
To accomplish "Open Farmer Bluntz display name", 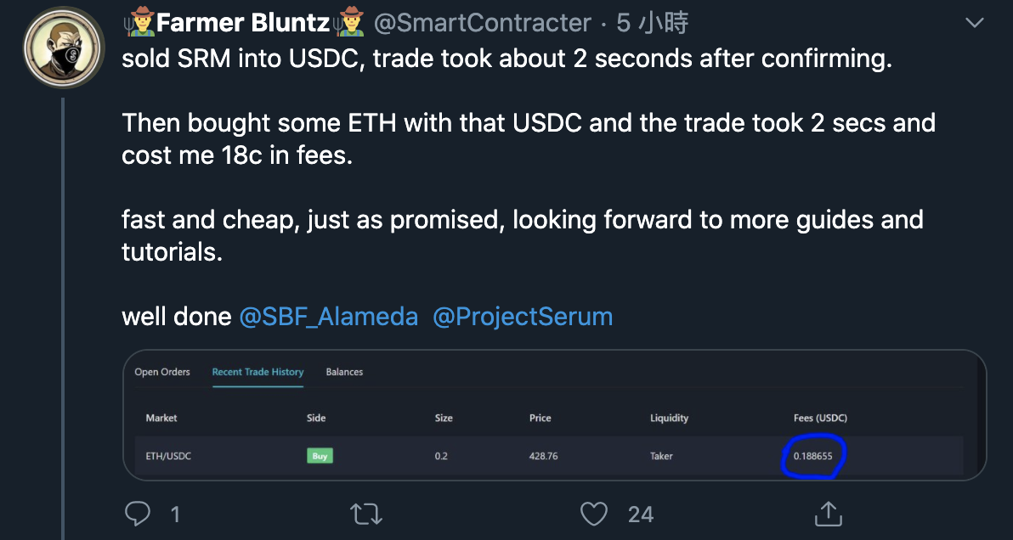I will click(x=243, y=23).
